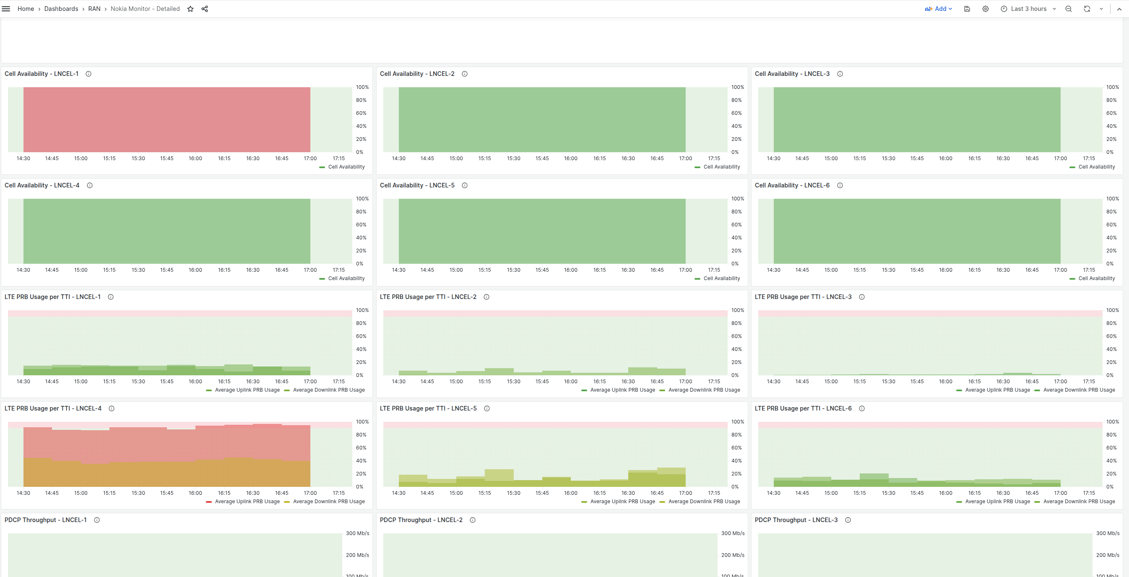Screen dimensions: 1129x577
Task: Show info for Cell Availability LNCEL-1
Action: (x=88, y=74)
